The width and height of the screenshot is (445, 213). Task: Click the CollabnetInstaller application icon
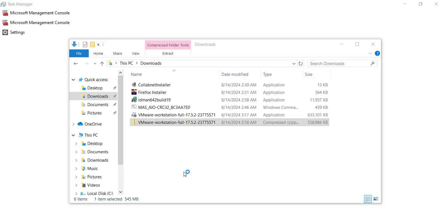point(134,85)
